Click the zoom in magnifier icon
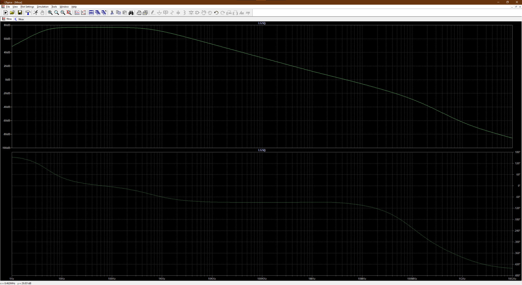 click(50, 13)
